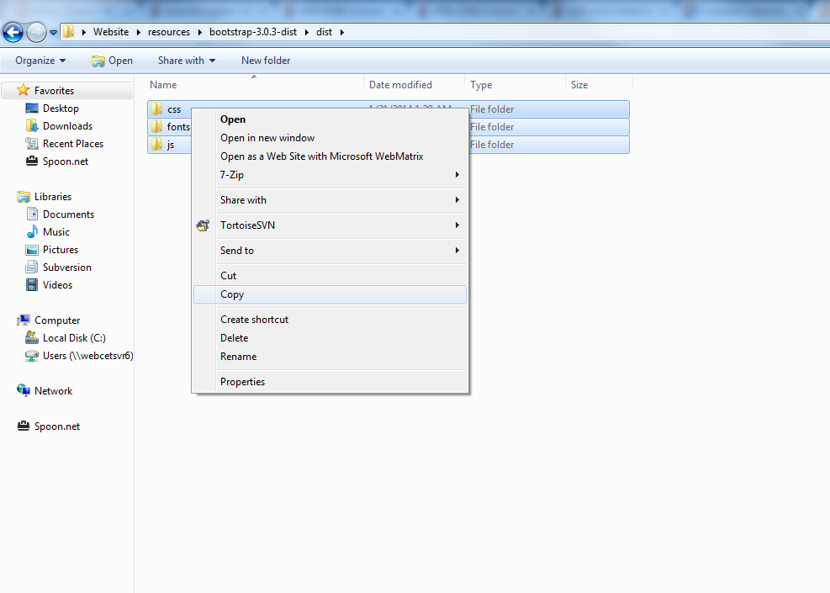This screenshot has height=593, width=830.
Task: Sort by the Size column header
Action: click(579, 85)
